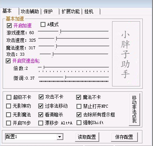Viewport: 153px width, 146px height.
Task: Click the 微调:0.37 label
Action: tap(24, 78)
